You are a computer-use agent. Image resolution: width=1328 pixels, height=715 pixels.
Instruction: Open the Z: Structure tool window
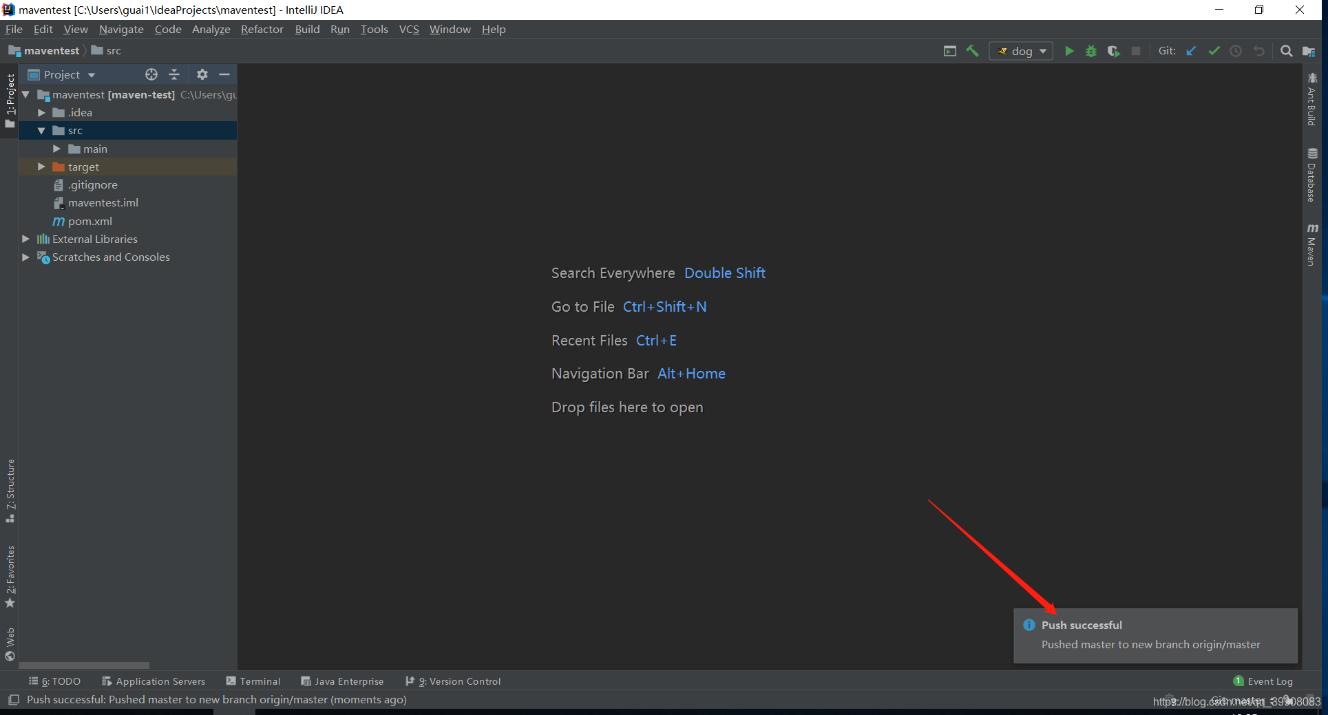pyautogui.click(x=10, y=491)
